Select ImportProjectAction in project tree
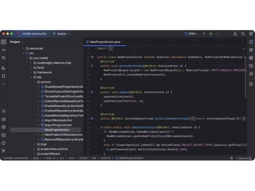255x191 pixels. (x=58, y=125)
